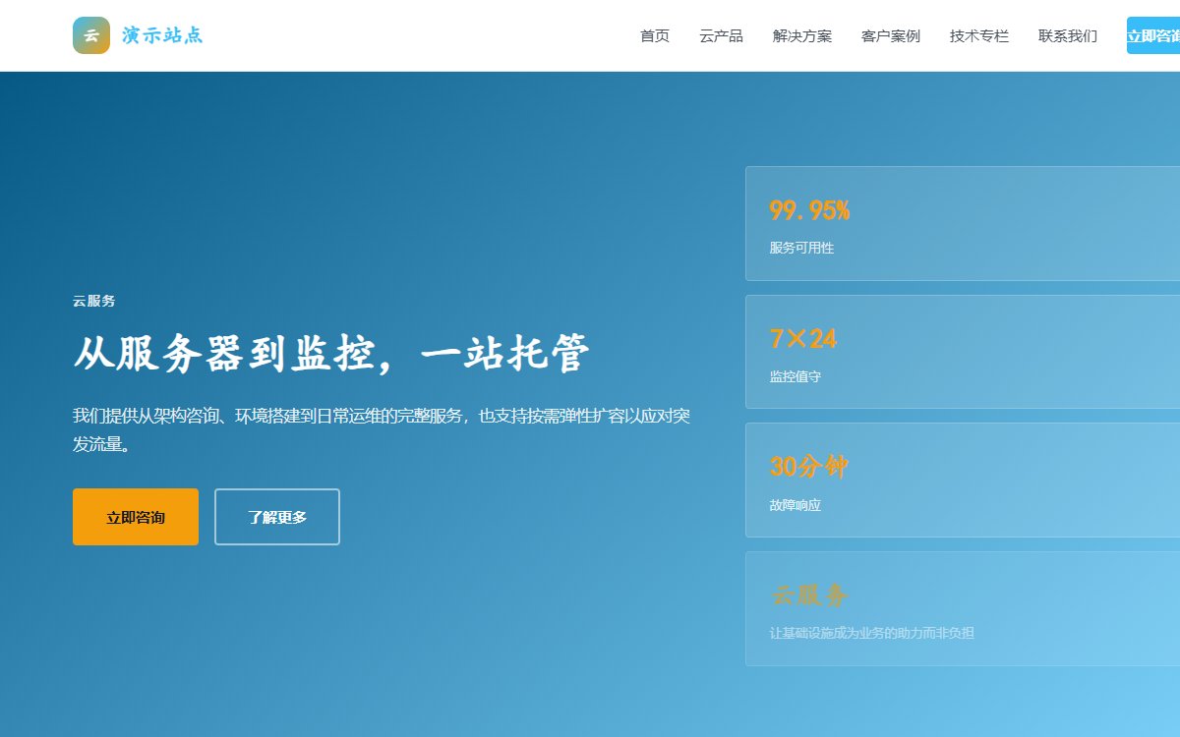Click the 99.95% statistic value
The width and height of the screenshot is (1180, 737).
[x=809, y=210]
